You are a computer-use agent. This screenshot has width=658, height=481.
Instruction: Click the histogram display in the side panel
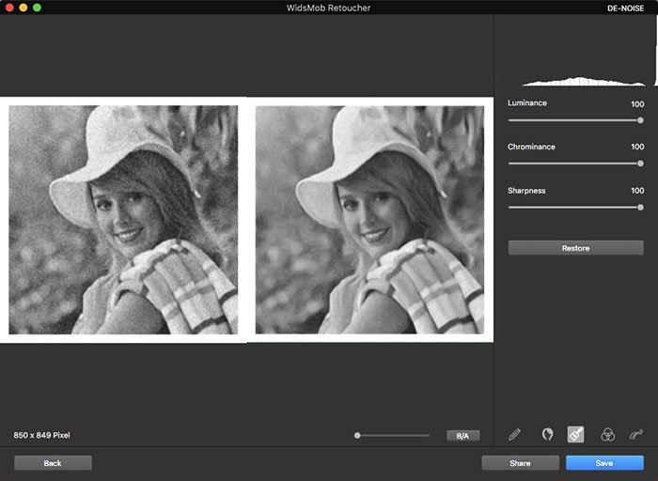pos(584,81)
